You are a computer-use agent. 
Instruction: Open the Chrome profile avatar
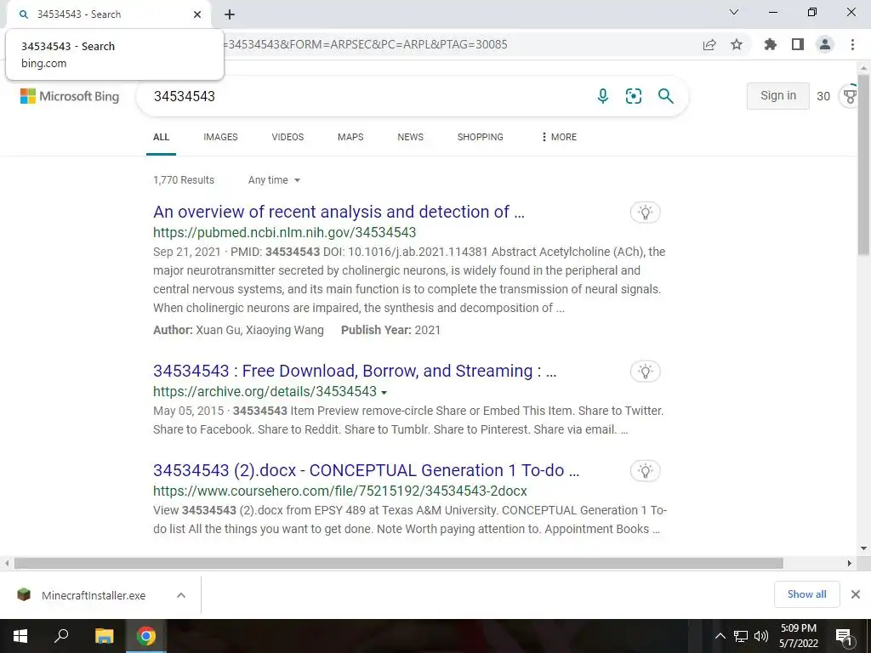(x=825, y=44)
